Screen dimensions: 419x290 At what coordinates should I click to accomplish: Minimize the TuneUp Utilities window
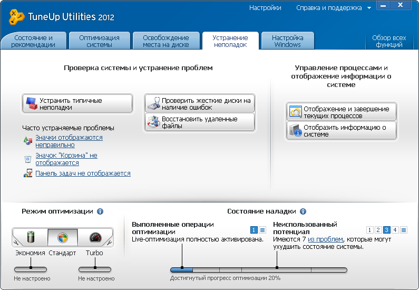click(x=383, y=5)
